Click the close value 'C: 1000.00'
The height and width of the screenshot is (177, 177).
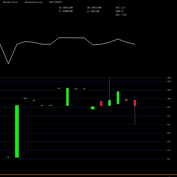(66, 11)
